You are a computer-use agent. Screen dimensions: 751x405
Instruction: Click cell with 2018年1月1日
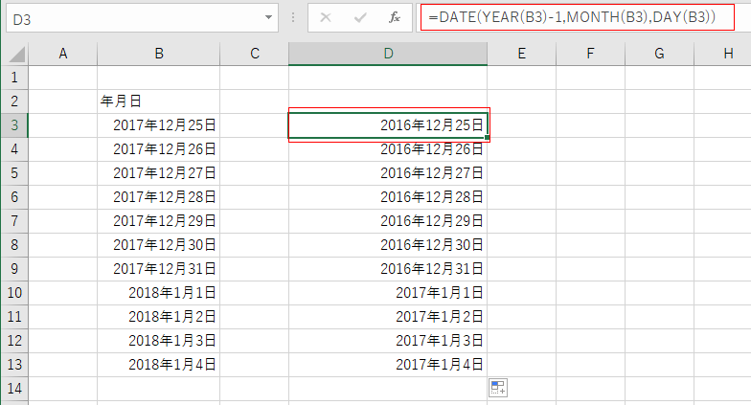click(x=159, y=293)
